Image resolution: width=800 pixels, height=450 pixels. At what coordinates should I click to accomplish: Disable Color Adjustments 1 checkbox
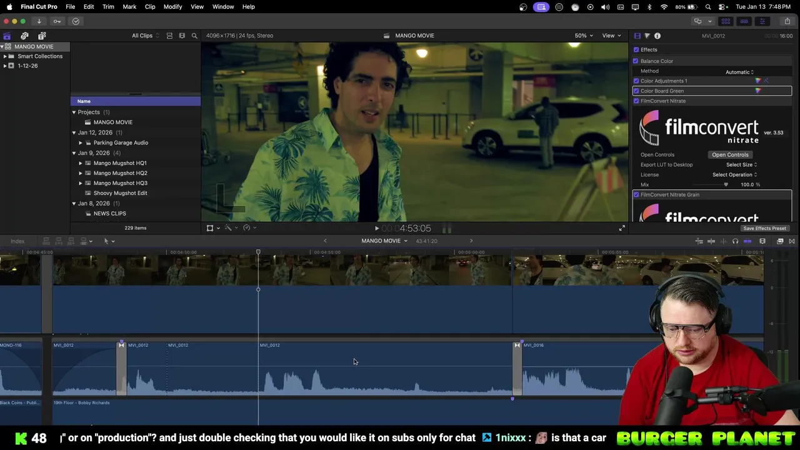click(x=636, y=81)
